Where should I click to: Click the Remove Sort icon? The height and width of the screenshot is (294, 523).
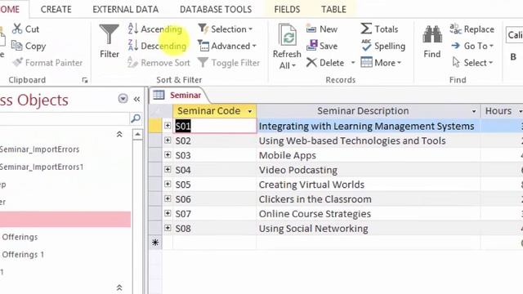(132, 62)
